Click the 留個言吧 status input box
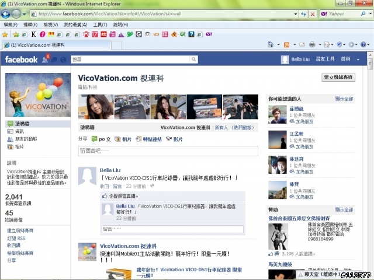Screen dimensions: 374x280 pyautogui.click(x=168, y=151)
